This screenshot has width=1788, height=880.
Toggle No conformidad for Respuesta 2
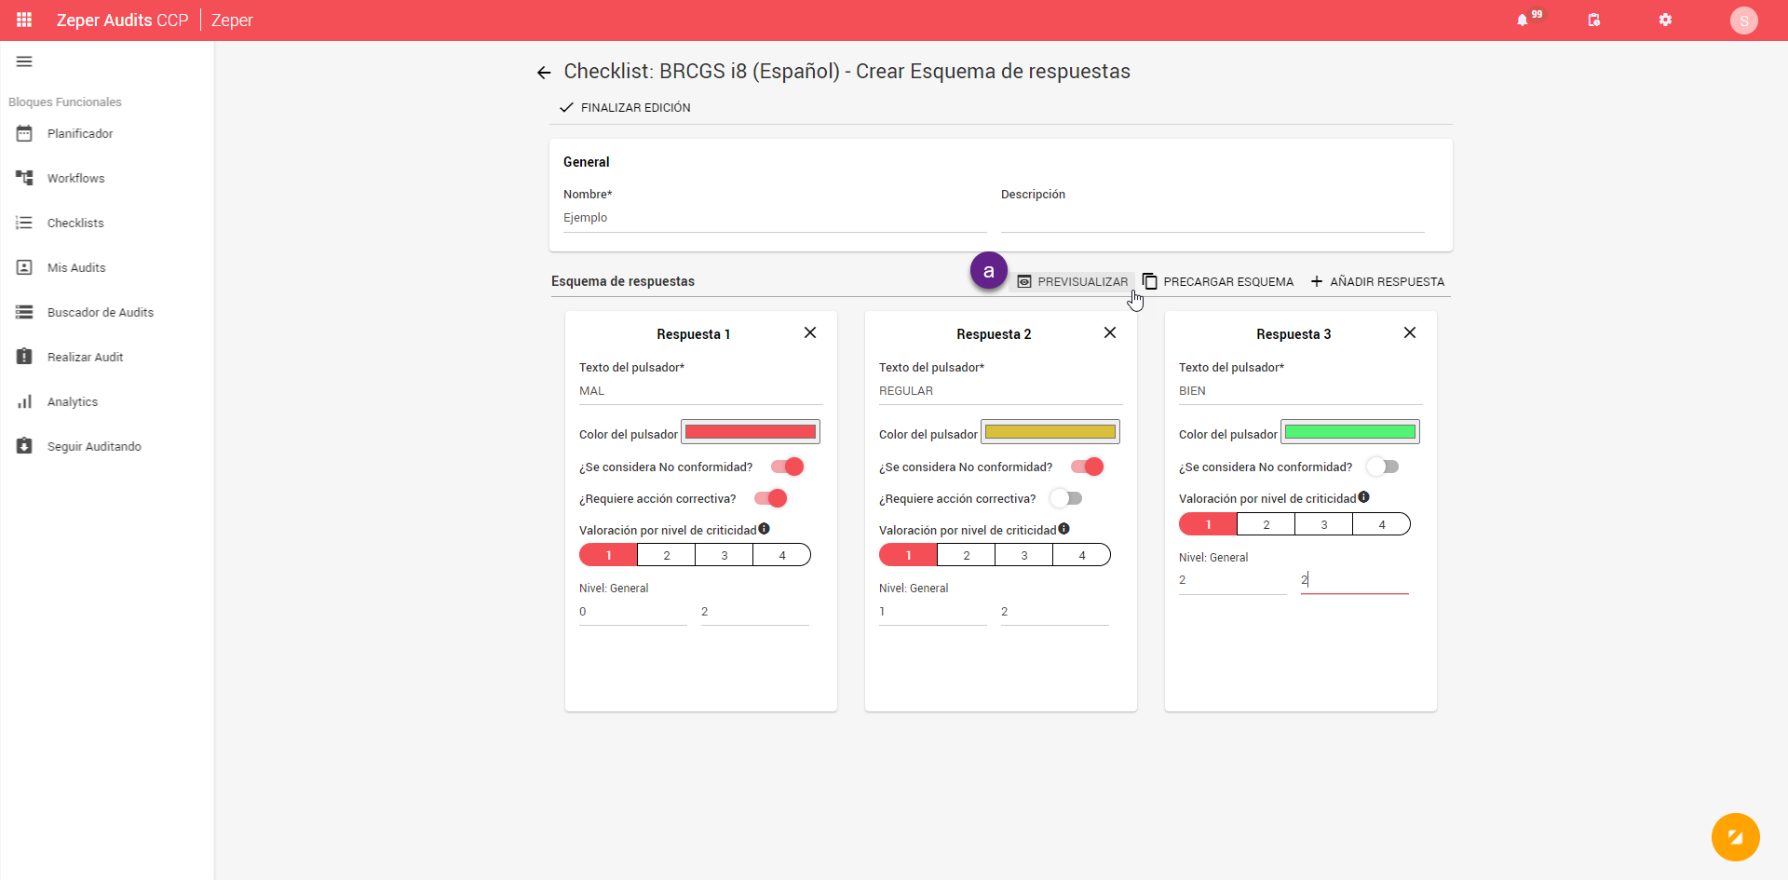point(1087,467)
